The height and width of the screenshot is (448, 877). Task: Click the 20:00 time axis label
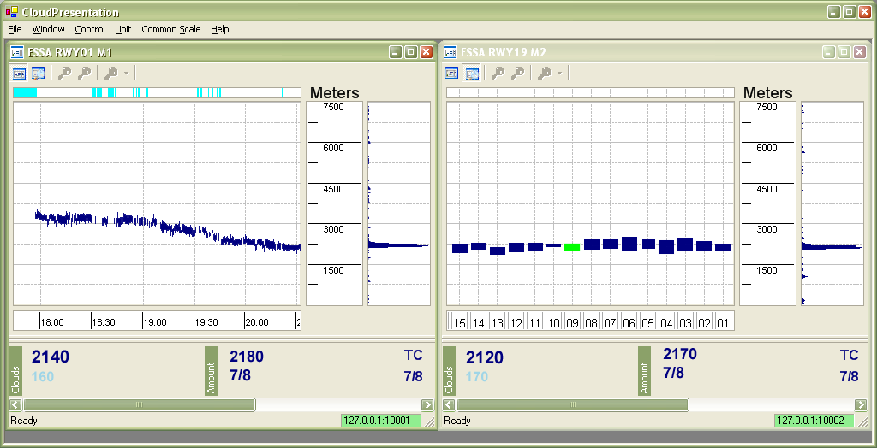click(x=257, y=322)
